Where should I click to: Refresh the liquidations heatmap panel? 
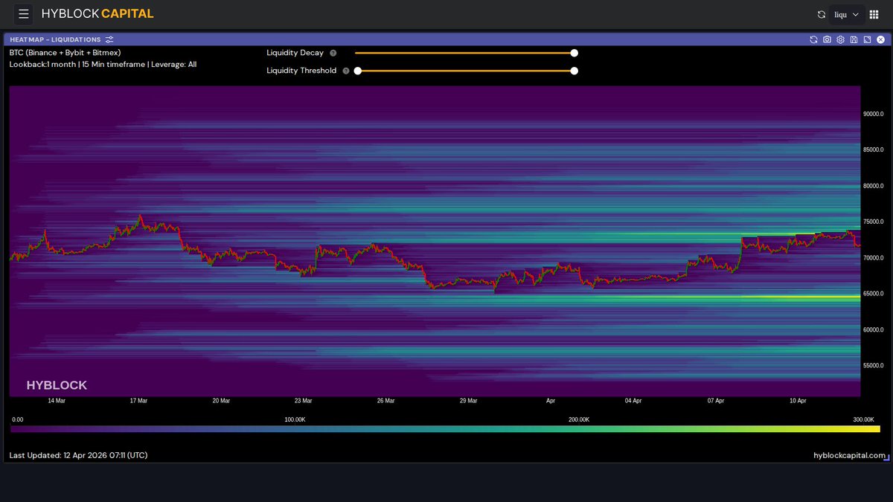[813, 39]
